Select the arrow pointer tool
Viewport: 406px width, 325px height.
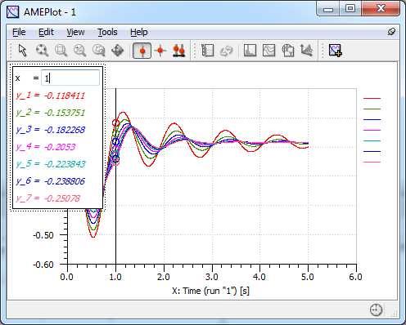(x=23, y=51)
